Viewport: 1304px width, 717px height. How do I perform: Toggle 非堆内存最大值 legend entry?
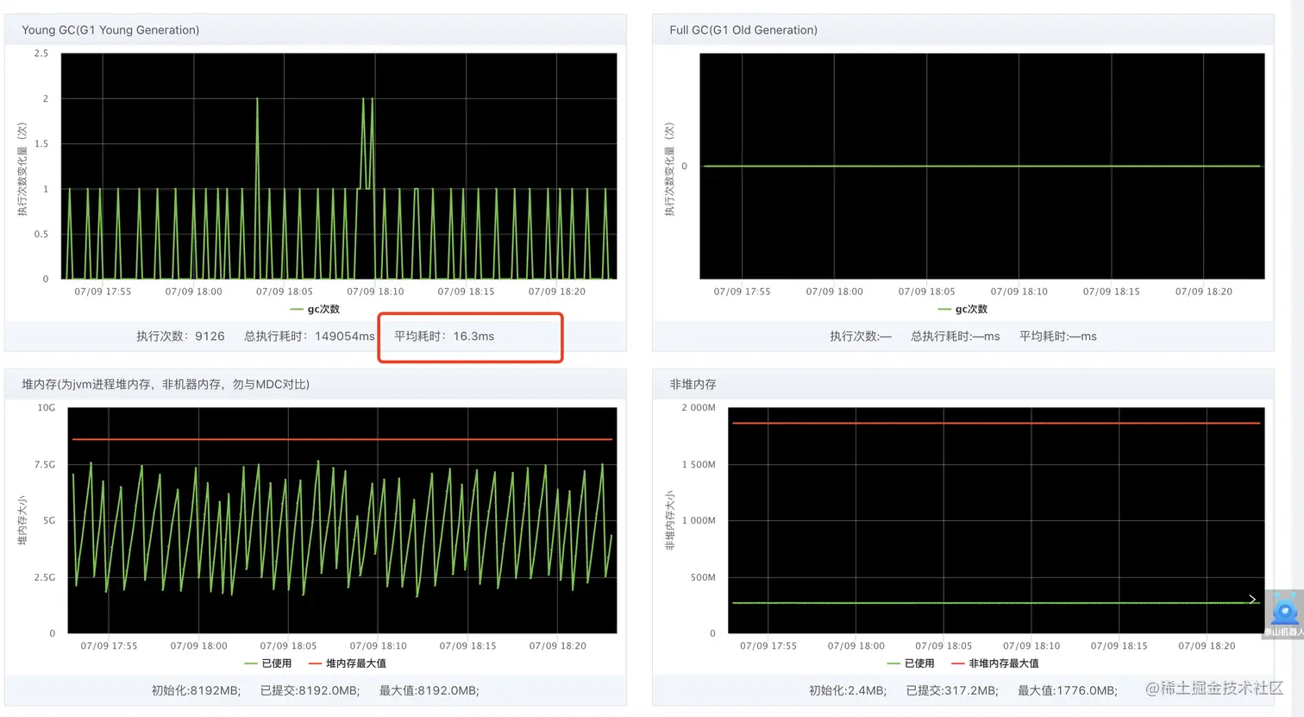(x=995, y=664)
